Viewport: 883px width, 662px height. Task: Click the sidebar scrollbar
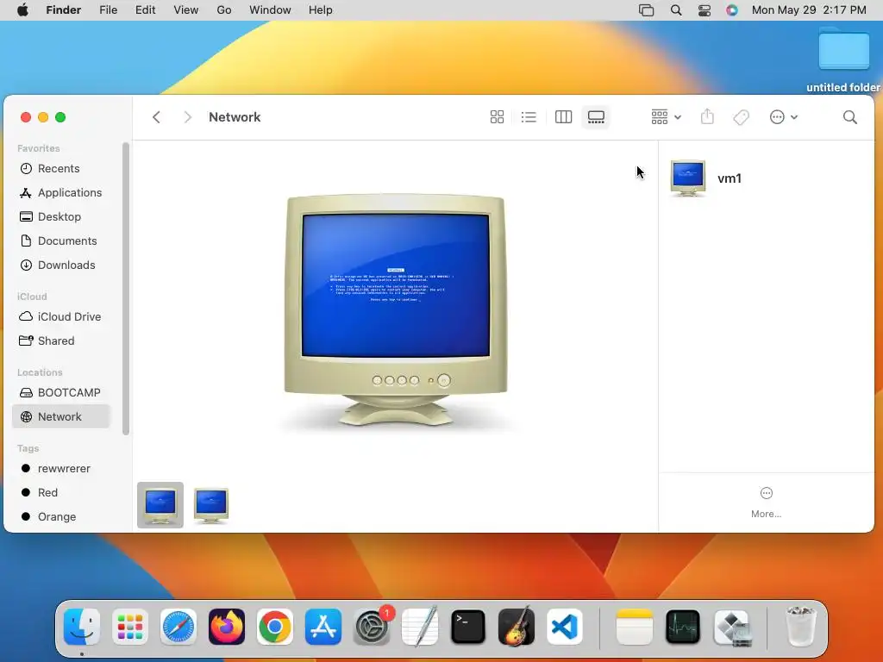tap(126, 289)
